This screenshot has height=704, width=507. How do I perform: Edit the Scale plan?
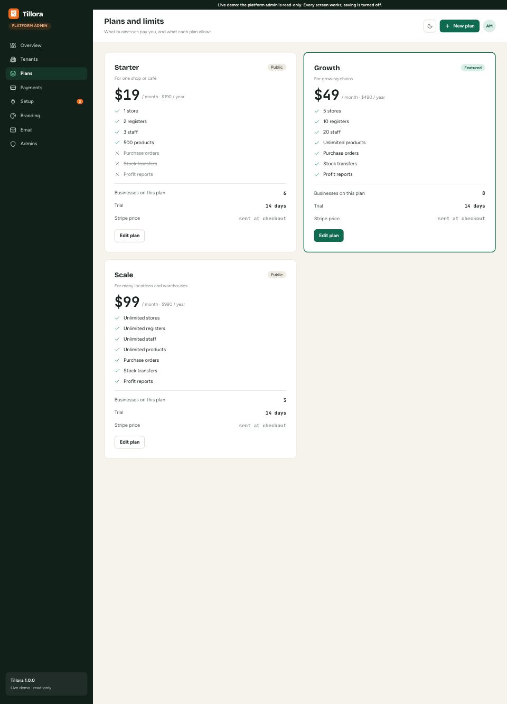coord(129,442)
